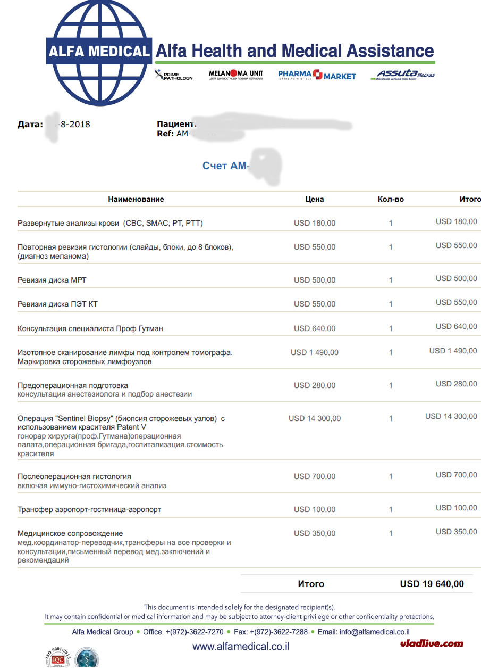Click the grand total 'USD 19 640,00'
The width and height of the screenshot is (481, 669).
[432, 584]
